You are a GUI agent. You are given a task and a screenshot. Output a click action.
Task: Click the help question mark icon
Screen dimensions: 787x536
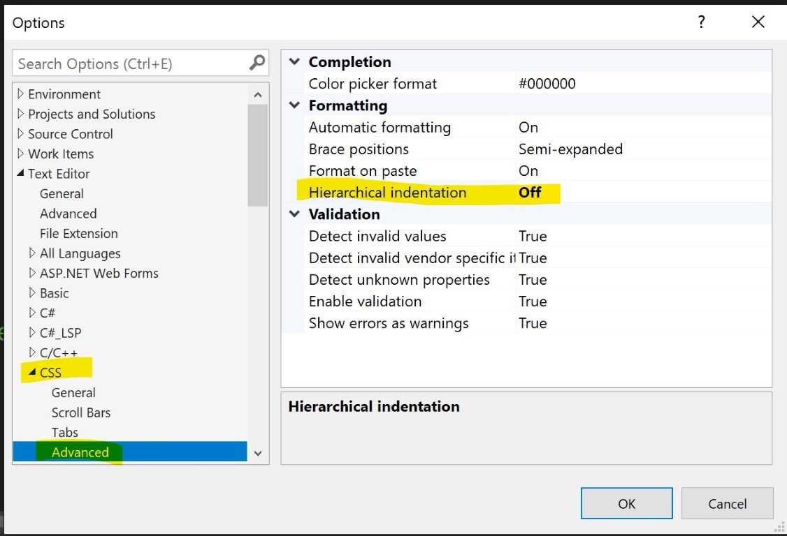701,22
